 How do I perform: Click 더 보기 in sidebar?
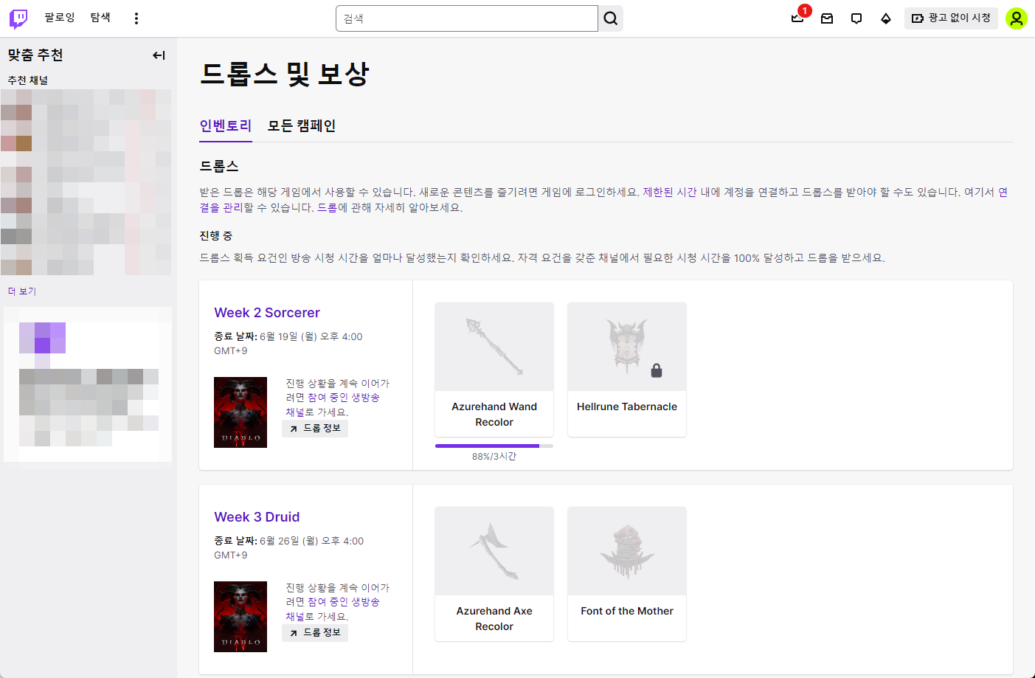pyautogui.click(x=22, y=291)
